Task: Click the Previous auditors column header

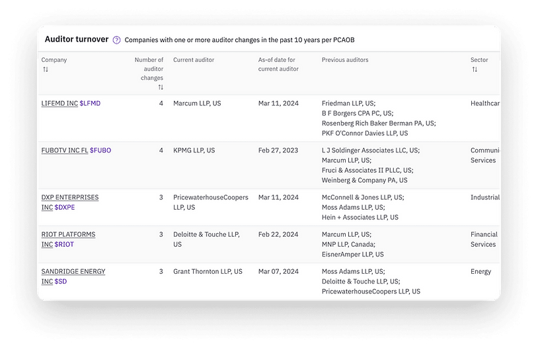Action: pyautogui.click(x=345, y=60)
